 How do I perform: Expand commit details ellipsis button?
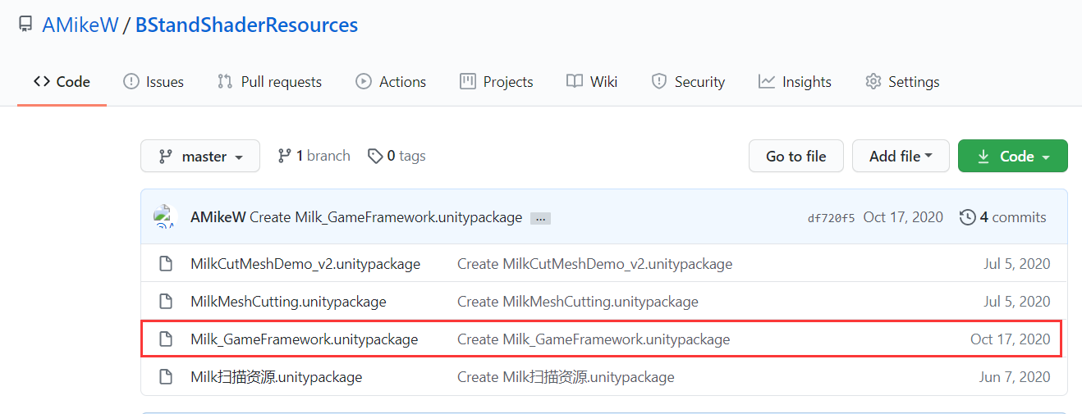(540, 218)
